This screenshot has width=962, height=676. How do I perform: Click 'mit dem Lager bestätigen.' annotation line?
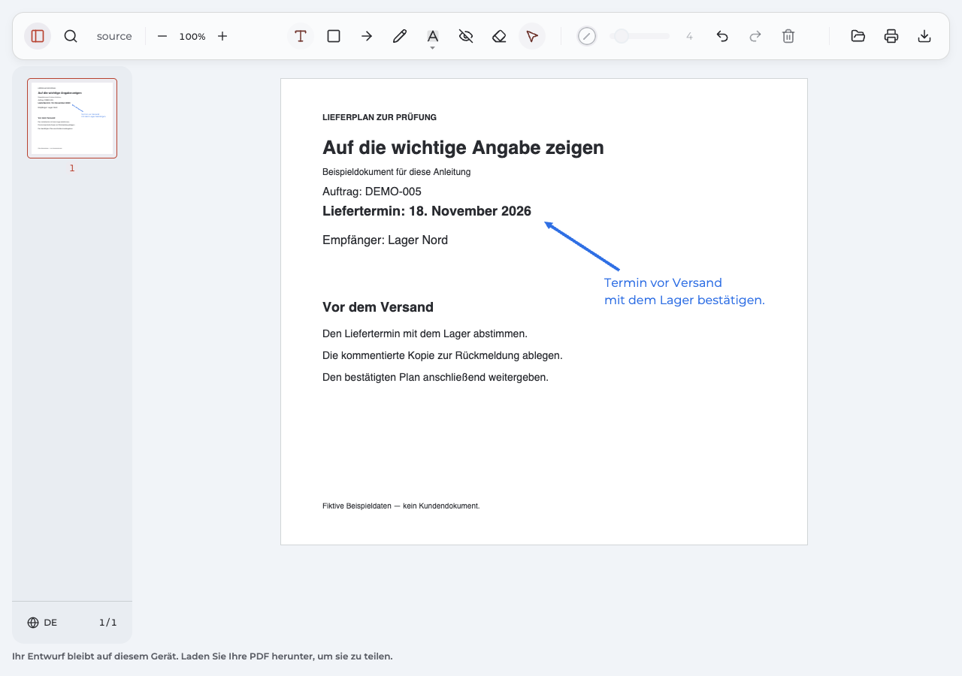coord(685,300)
